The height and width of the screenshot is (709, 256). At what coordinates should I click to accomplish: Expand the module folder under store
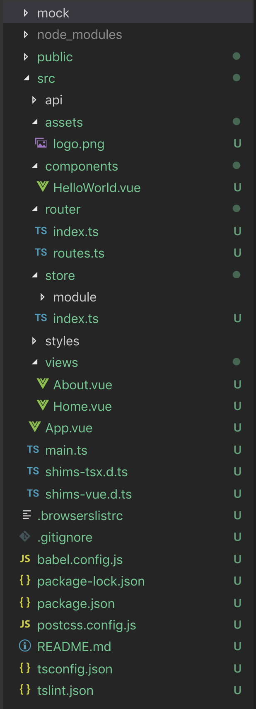click(42, 297)
